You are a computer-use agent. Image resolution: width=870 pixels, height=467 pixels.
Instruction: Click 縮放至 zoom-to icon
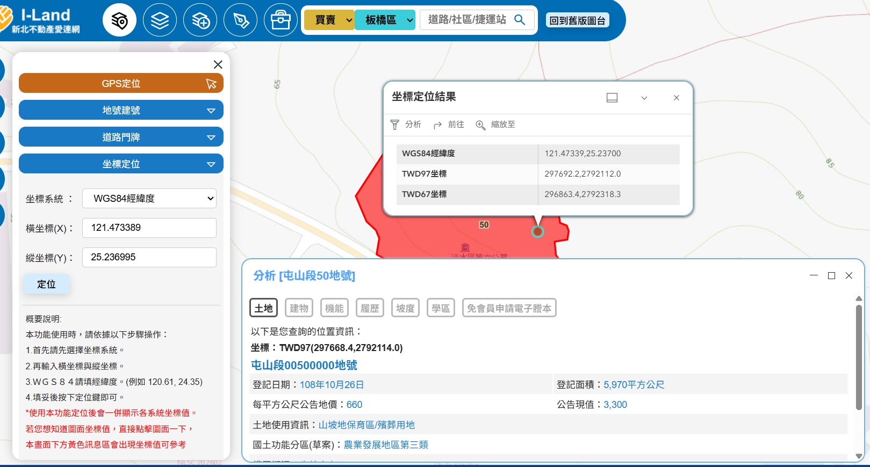tap(480, 125)
